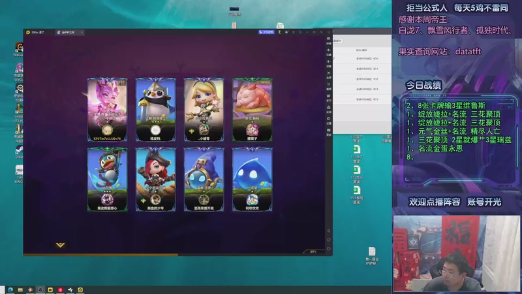Click the water blob card's round avatar badge
The image size is (522, 294).
[x=252, y=200]
